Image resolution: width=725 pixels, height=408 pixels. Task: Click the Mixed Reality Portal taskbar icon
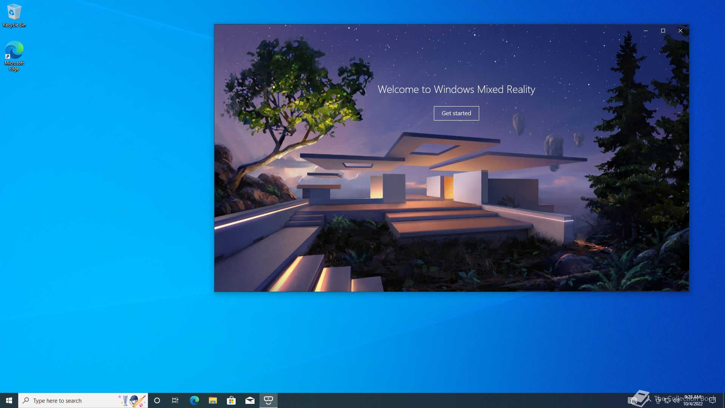tap(268, 400)
